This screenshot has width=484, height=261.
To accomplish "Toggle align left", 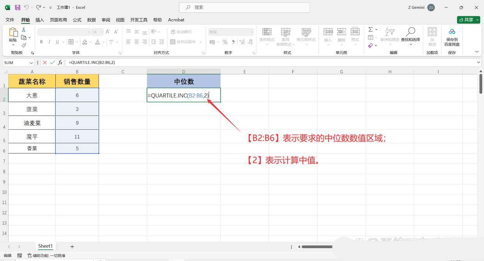I will coord(129,42).
